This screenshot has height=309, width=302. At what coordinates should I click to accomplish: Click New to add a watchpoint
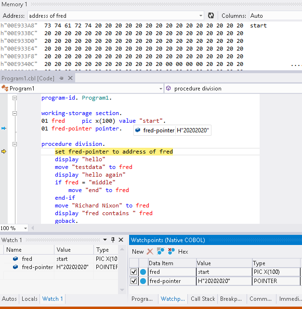[x=138, y=251]
